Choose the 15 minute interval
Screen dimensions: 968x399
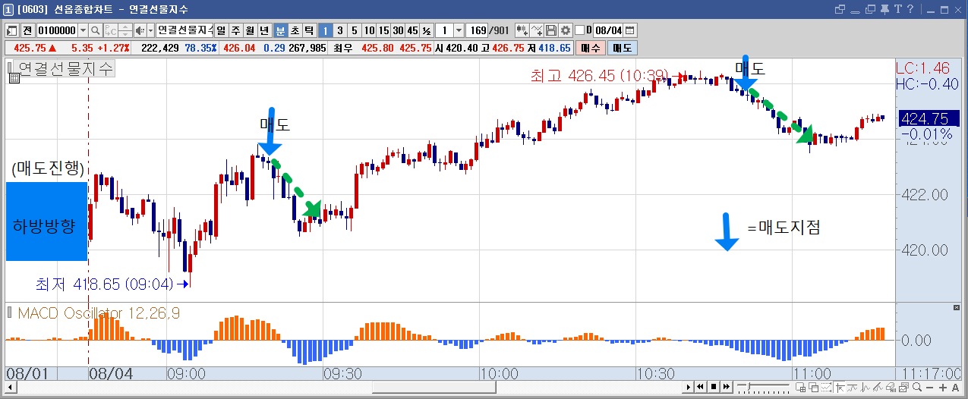tap(383, 30)
